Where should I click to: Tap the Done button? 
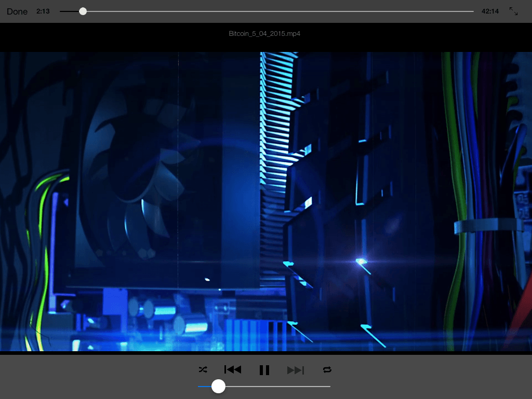(x=17, y=11)
